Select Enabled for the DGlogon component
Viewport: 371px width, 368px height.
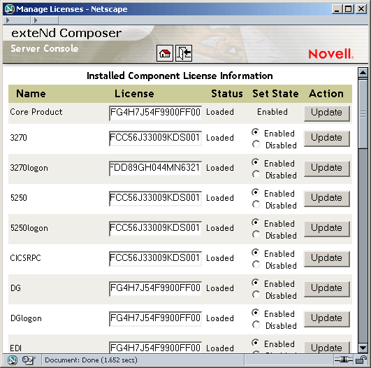pyautogui.click(x=256, y=313)
